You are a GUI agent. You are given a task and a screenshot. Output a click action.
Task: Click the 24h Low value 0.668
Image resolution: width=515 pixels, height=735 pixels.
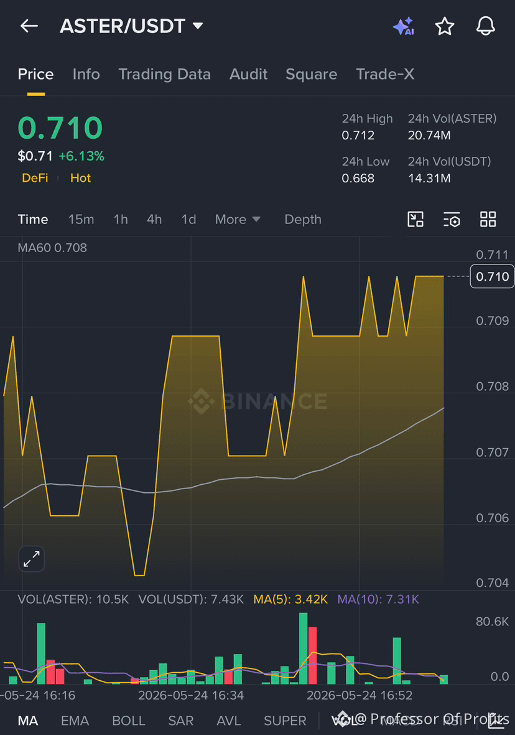coord(358,178)
